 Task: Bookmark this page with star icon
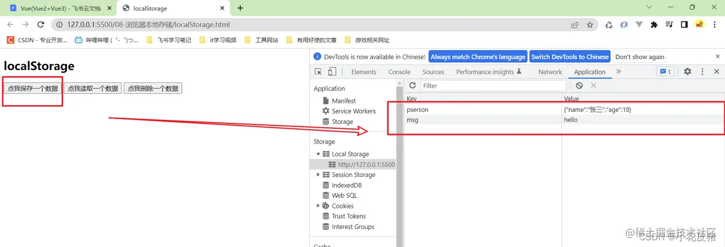[590, 25]
